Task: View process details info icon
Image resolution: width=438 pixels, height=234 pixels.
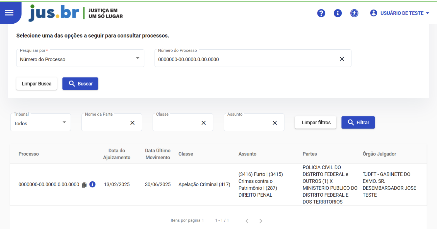Action: click(x=92, y=184)
